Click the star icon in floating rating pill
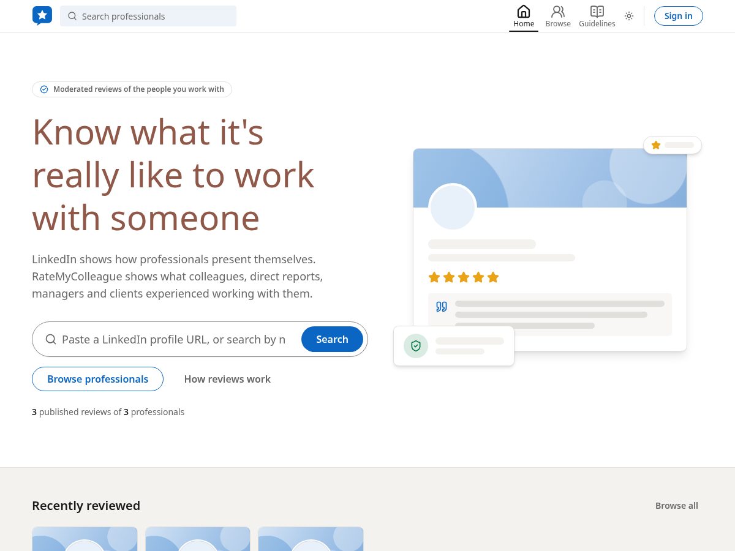 656,145
